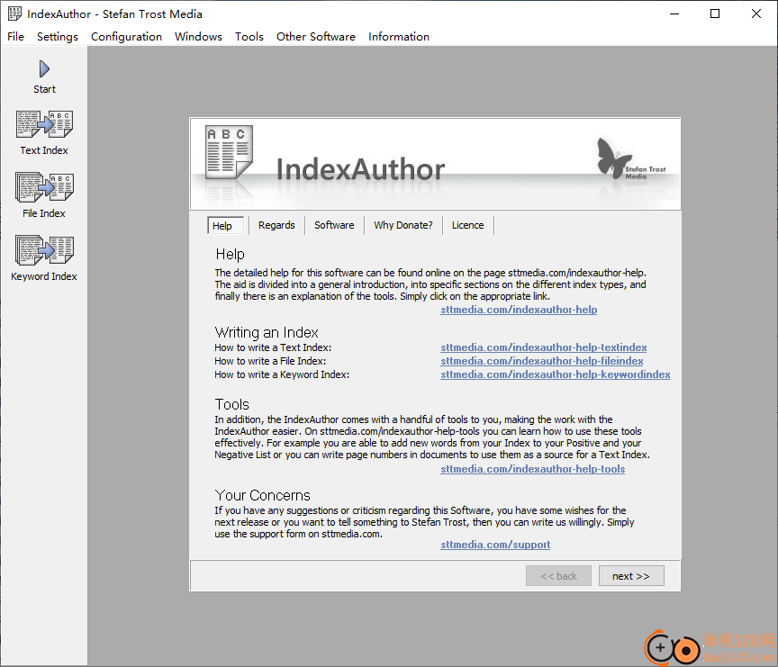Open the indexauthor-help-tools link

pyautogui.click(x=532, y=469)
